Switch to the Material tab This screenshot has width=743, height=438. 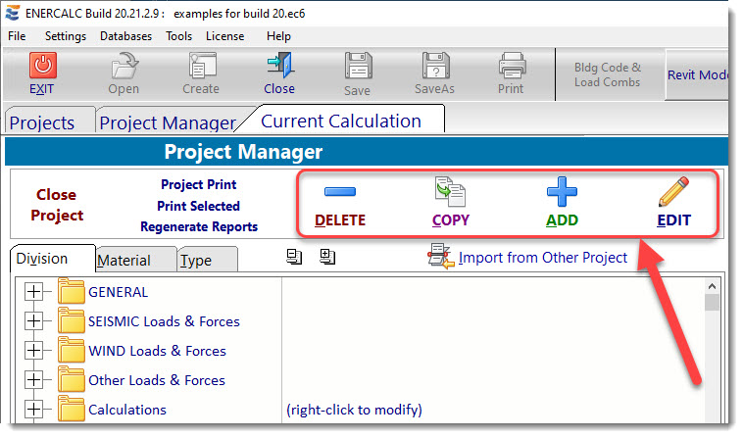click(124, 260)
